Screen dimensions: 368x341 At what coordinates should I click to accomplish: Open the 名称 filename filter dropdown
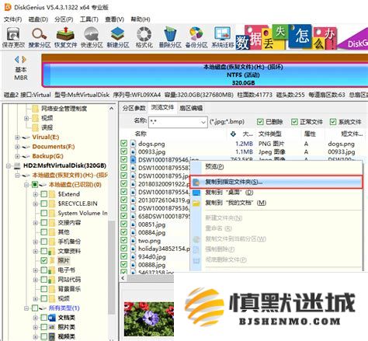203,122
